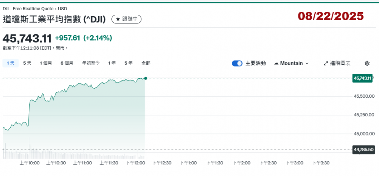Toggle the 主要活動 switch
This screenshot has width=379, height=176.
[237, 63]
